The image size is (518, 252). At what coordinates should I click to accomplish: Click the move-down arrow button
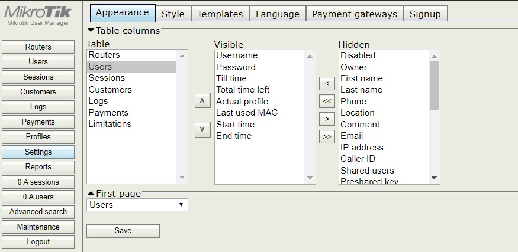(x=202, y=129)
